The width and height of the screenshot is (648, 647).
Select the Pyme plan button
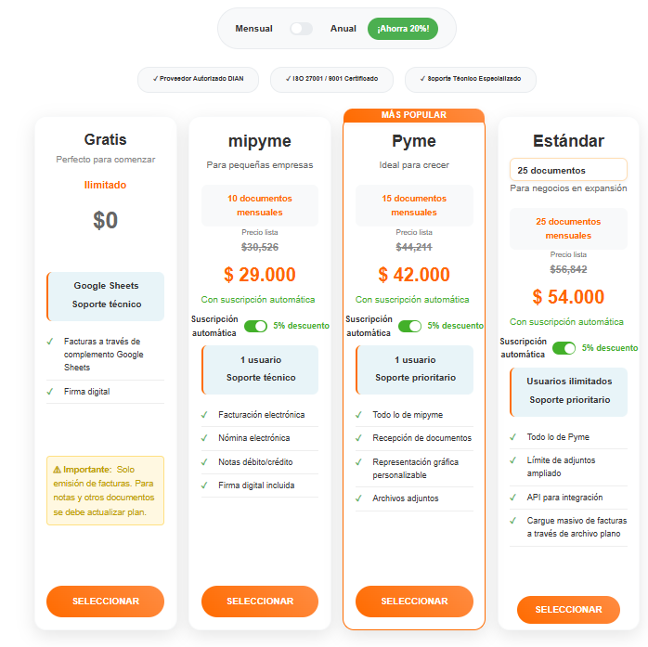coord(414,602)
